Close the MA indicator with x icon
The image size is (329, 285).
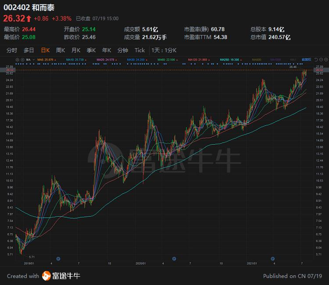(x=22, y=60)
